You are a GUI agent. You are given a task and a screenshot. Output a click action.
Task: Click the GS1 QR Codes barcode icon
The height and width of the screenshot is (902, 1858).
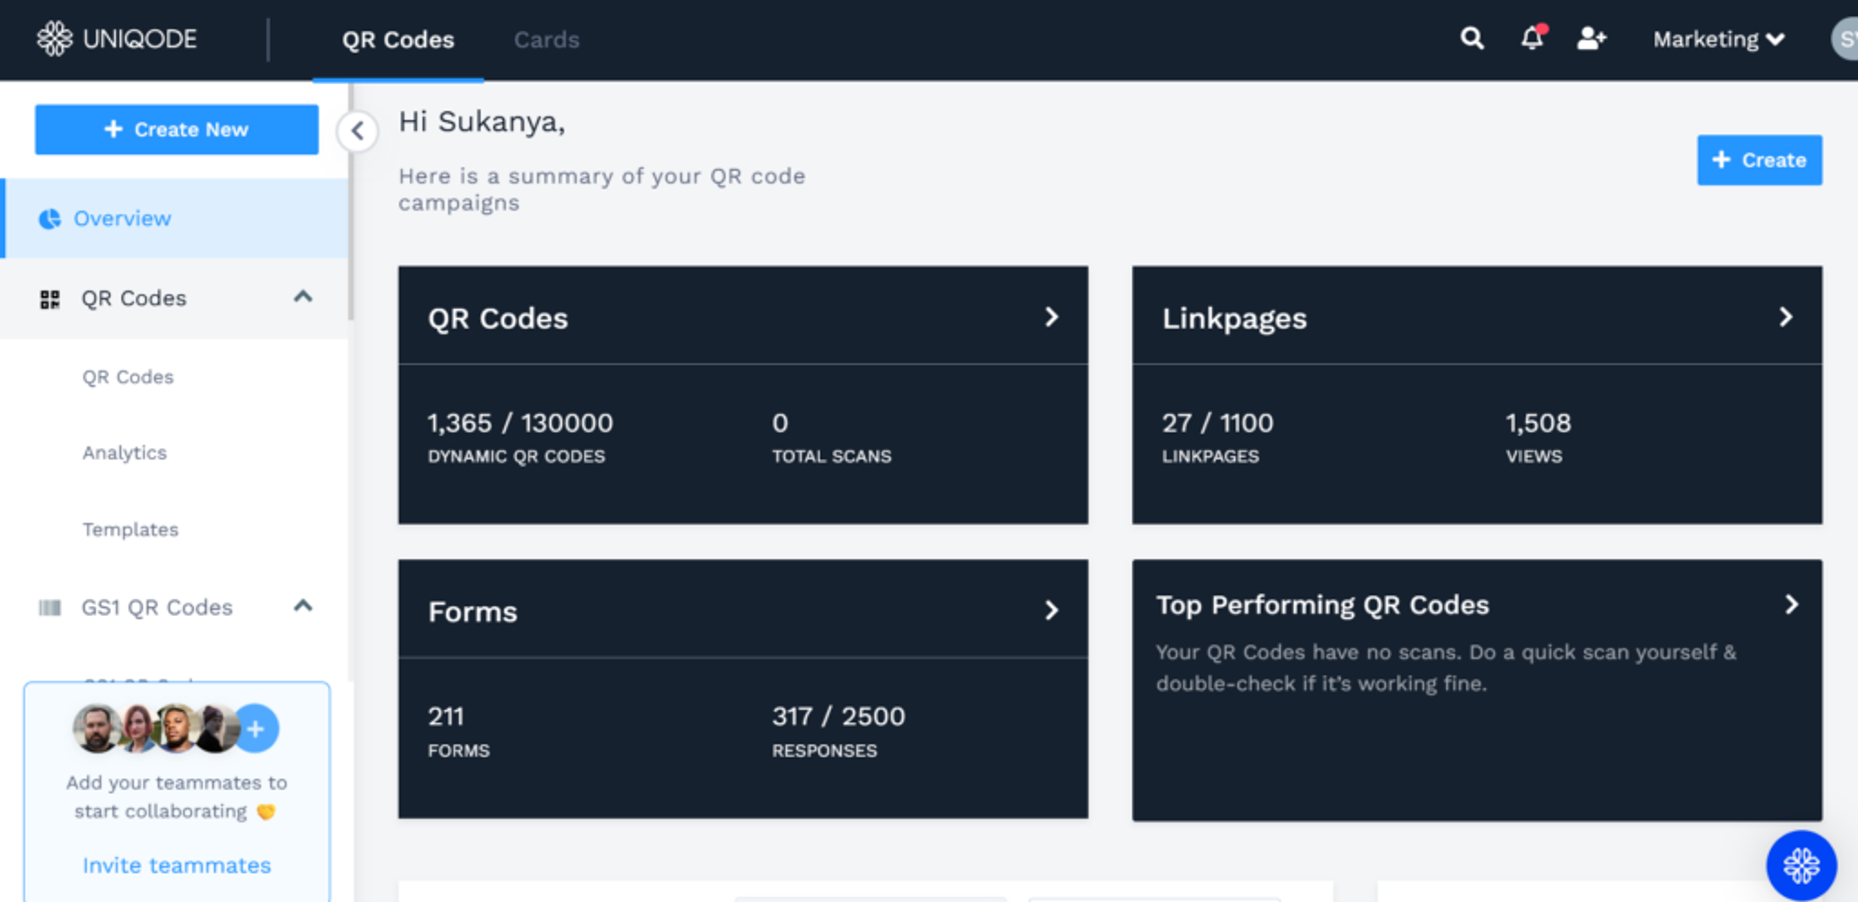(x=50, y=608)
